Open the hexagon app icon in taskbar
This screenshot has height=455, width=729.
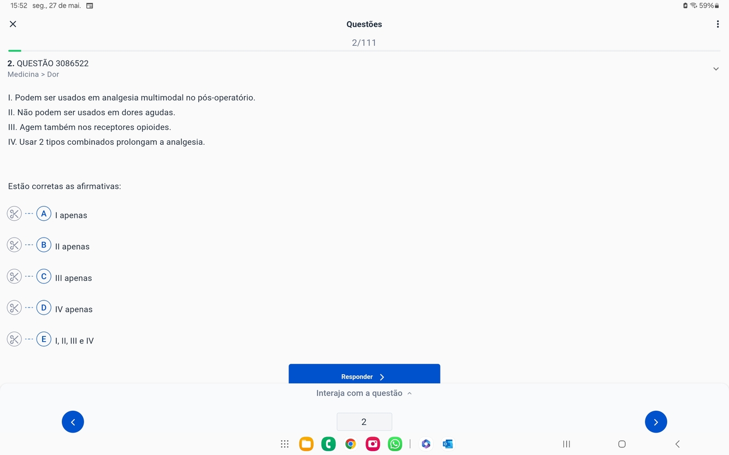click(x=426, y=444)
